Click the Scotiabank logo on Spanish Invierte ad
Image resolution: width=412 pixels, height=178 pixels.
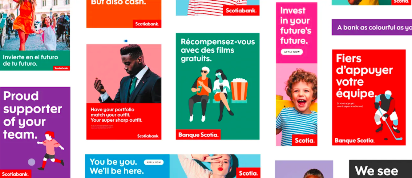tap(61, 68)
